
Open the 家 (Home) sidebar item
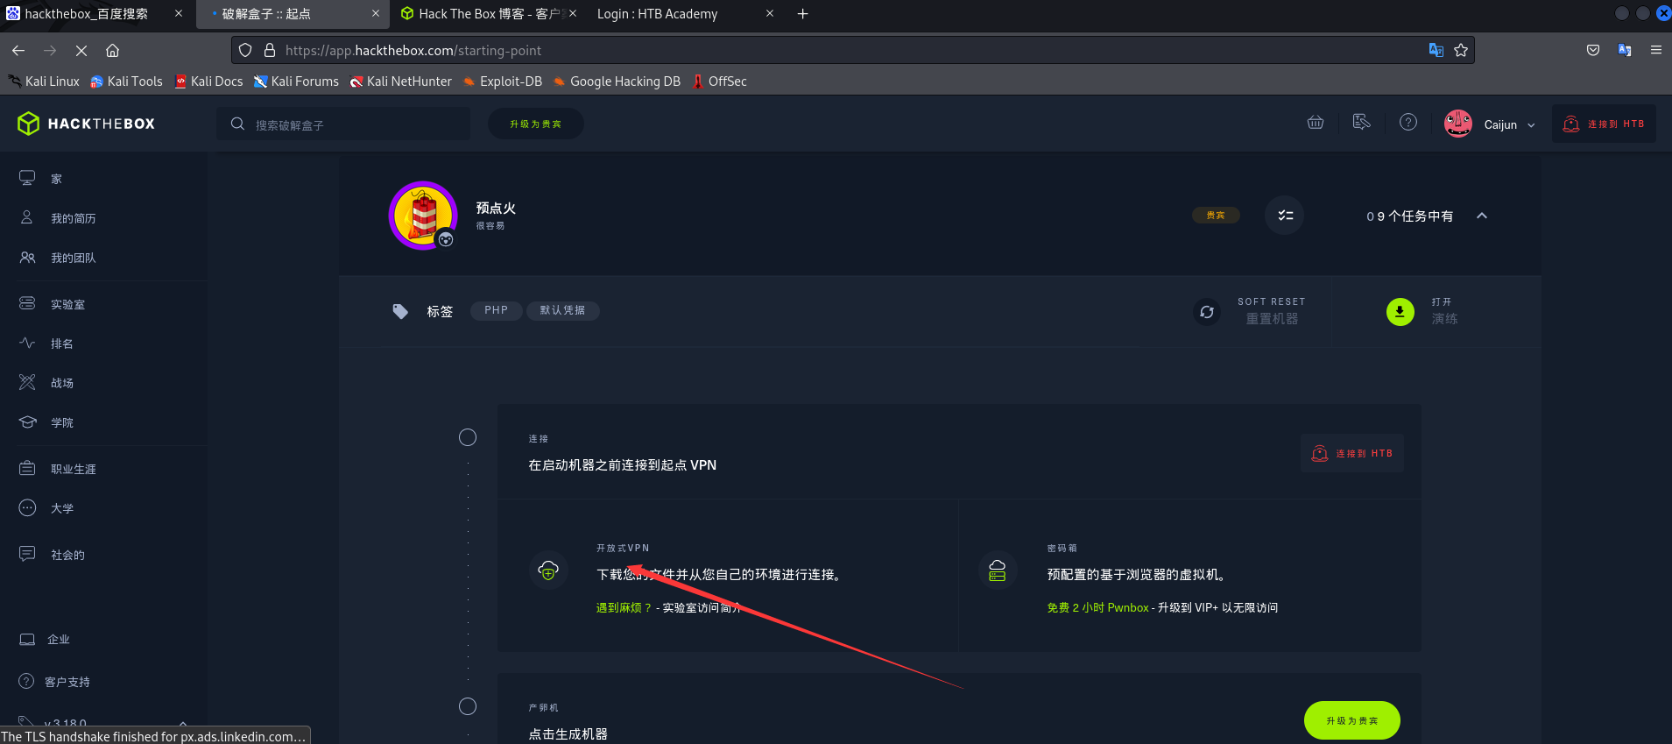(56, 179)
